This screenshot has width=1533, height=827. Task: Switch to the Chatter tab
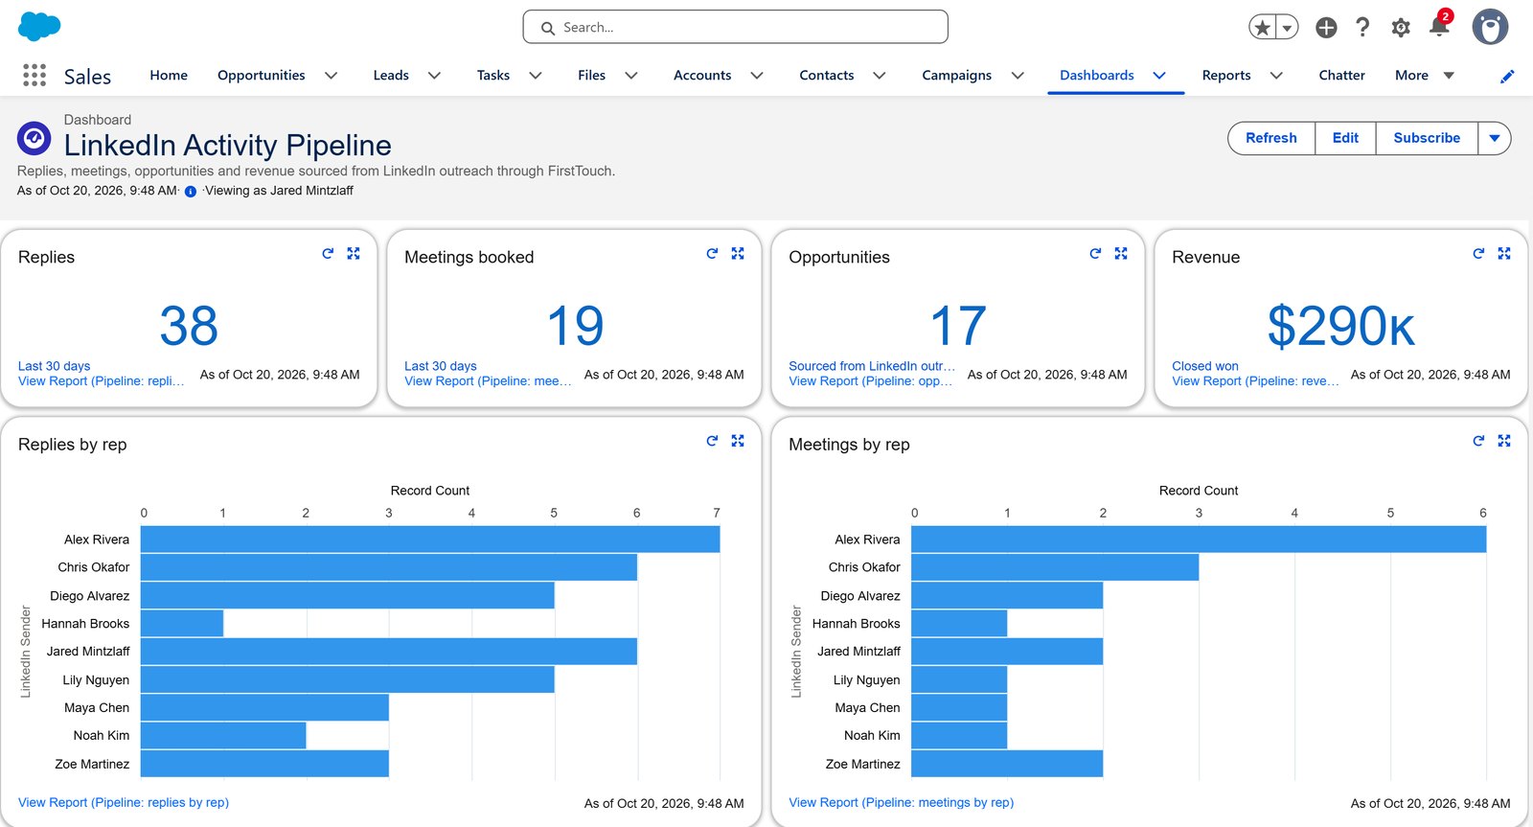tap(1341, 76)
